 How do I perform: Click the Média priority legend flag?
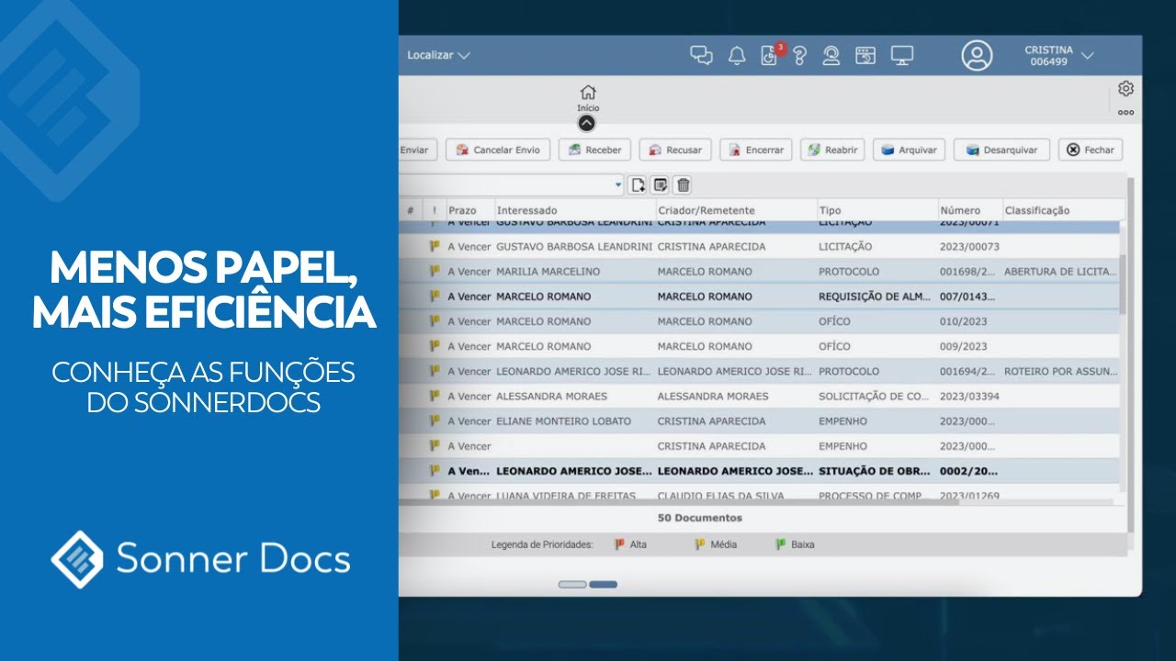pyautogui.click(x=700, y=544)
